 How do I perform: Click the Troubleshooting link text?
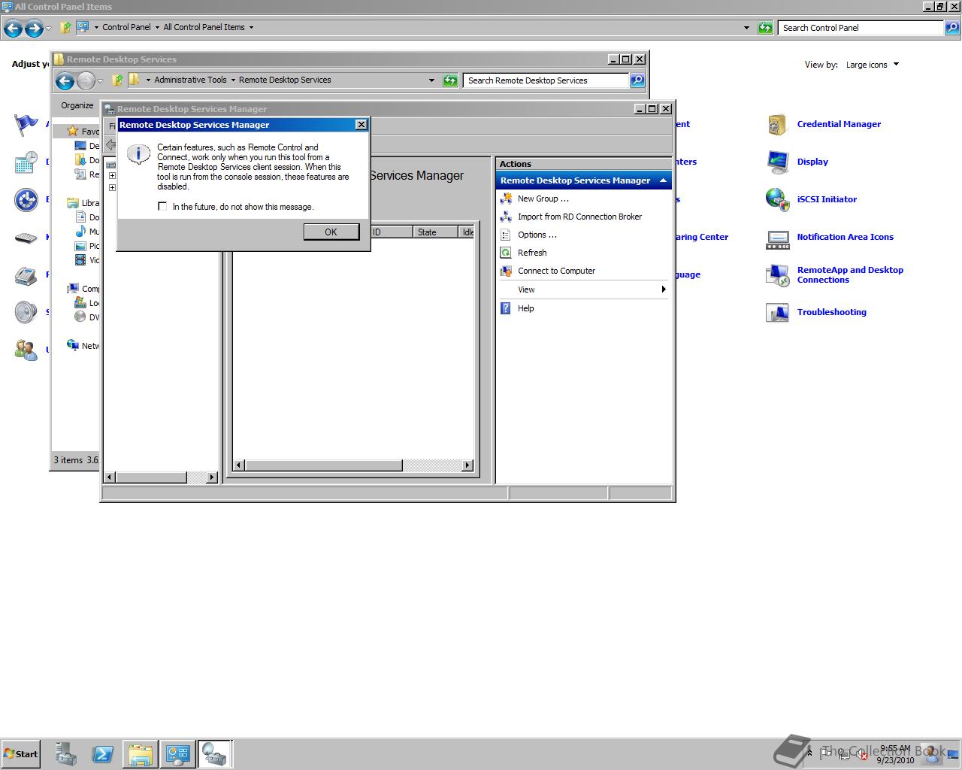click(831, 312)
